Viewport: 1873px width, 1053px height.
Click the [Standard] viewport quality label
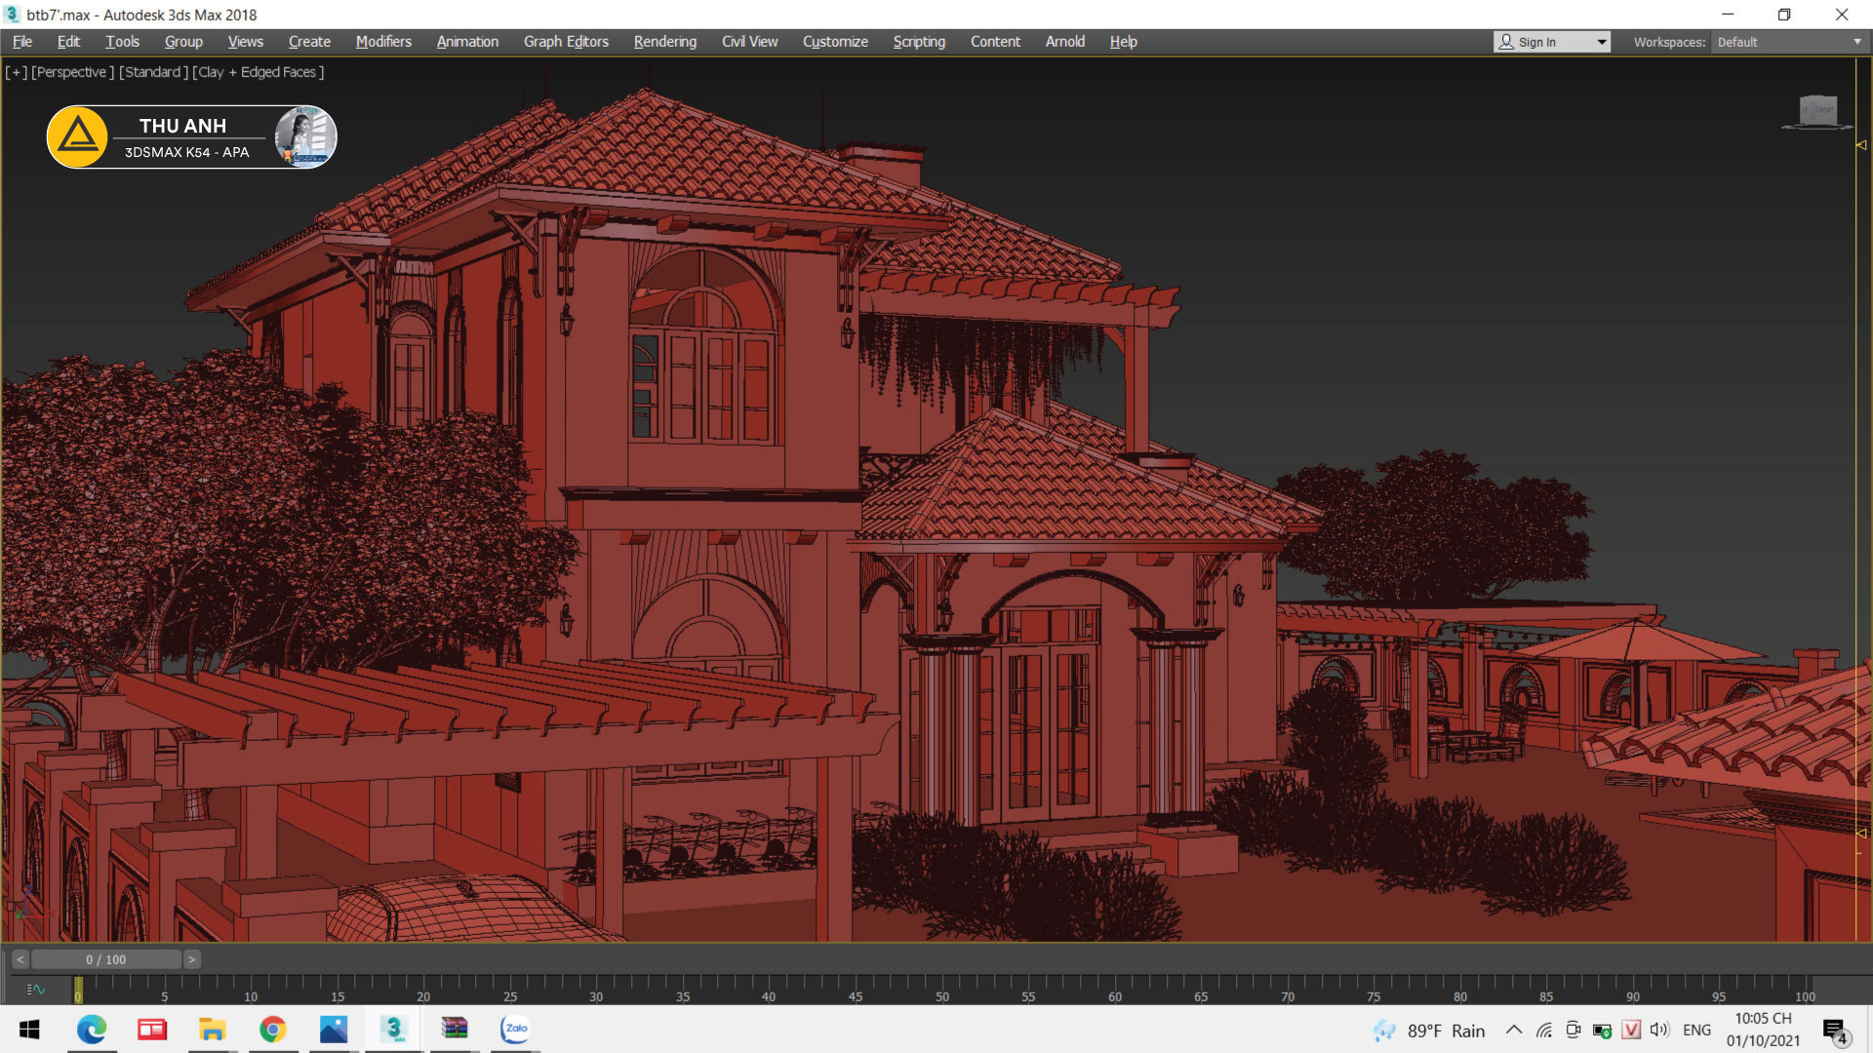153,72
